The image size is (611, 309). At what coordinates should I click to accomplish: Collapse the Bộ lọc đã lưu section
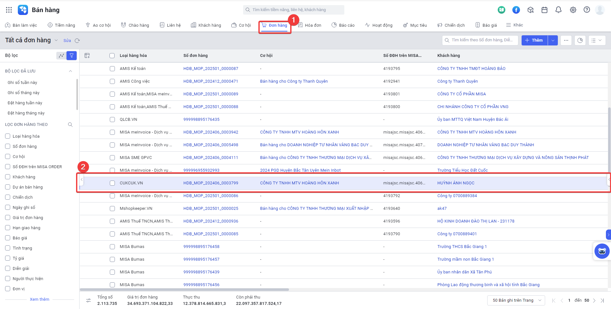pos(70,71)
